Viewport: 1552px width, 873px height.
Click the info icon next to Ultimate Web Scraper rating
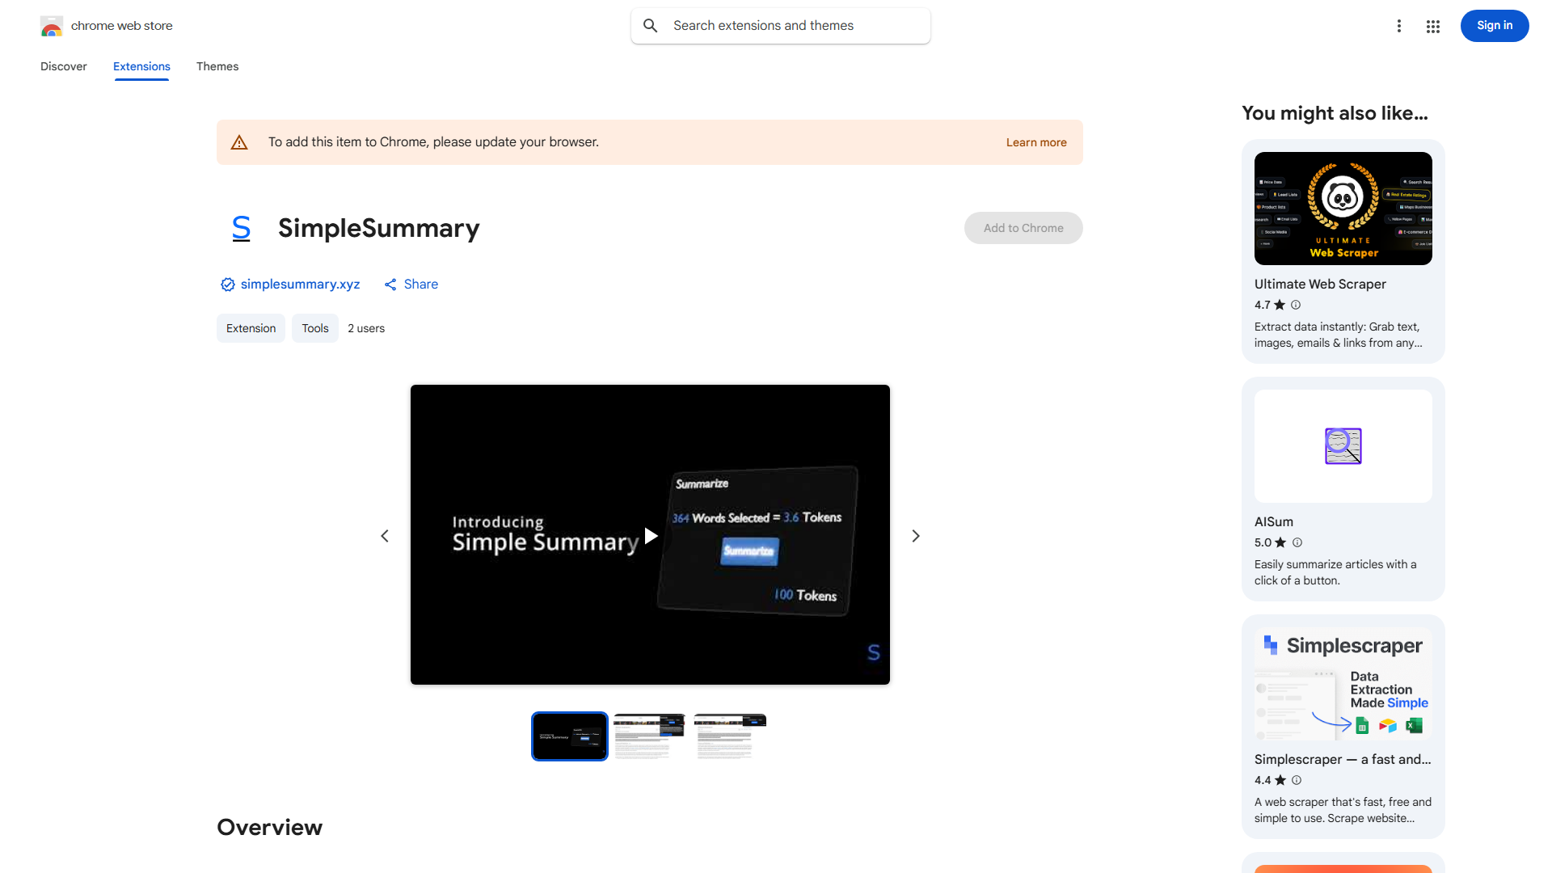1296,305
